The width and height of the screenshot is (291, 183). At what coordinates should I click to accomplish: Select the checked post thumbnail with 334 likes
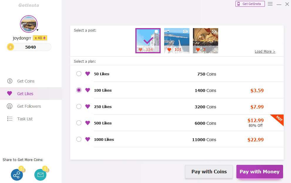pos(148,41)
